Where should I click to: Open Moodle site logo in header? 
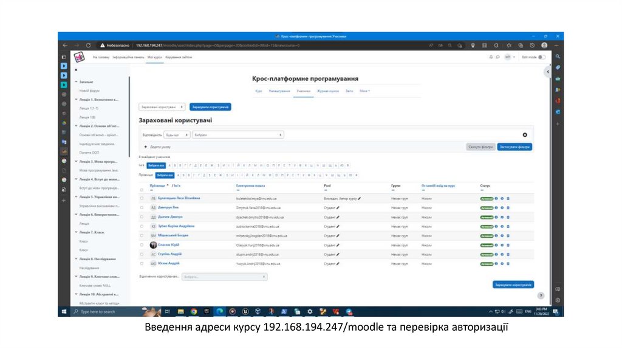click(79, 57)
